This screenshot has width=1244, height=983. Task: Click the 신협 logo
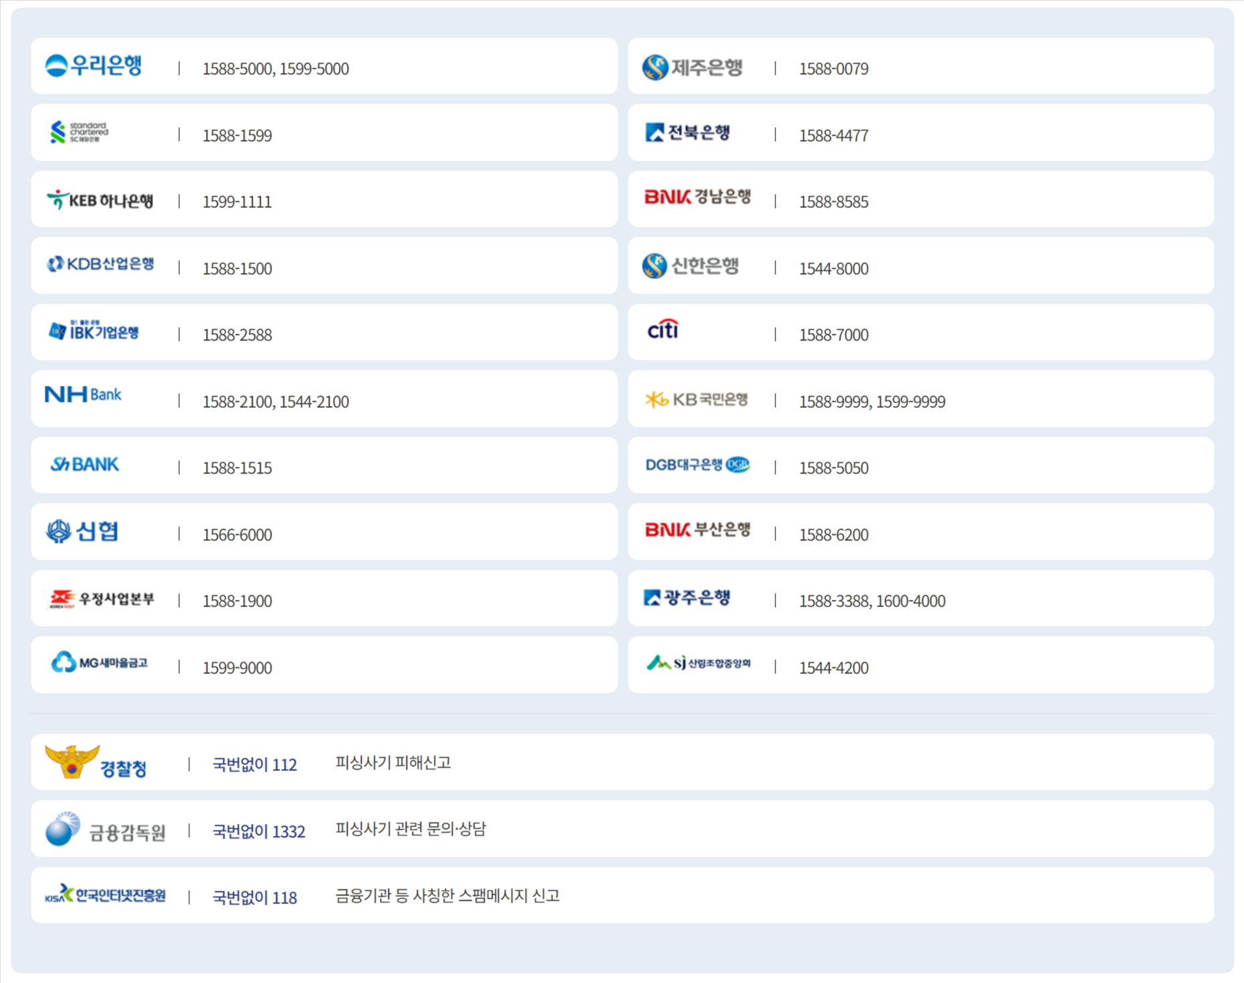click(82, 532)
